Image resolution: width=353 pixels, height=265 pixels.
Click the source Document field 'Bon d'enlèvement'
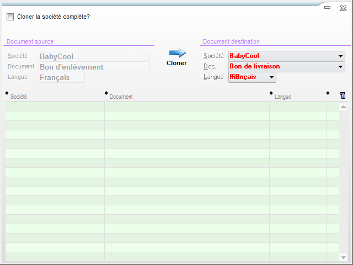click(94, 67)
